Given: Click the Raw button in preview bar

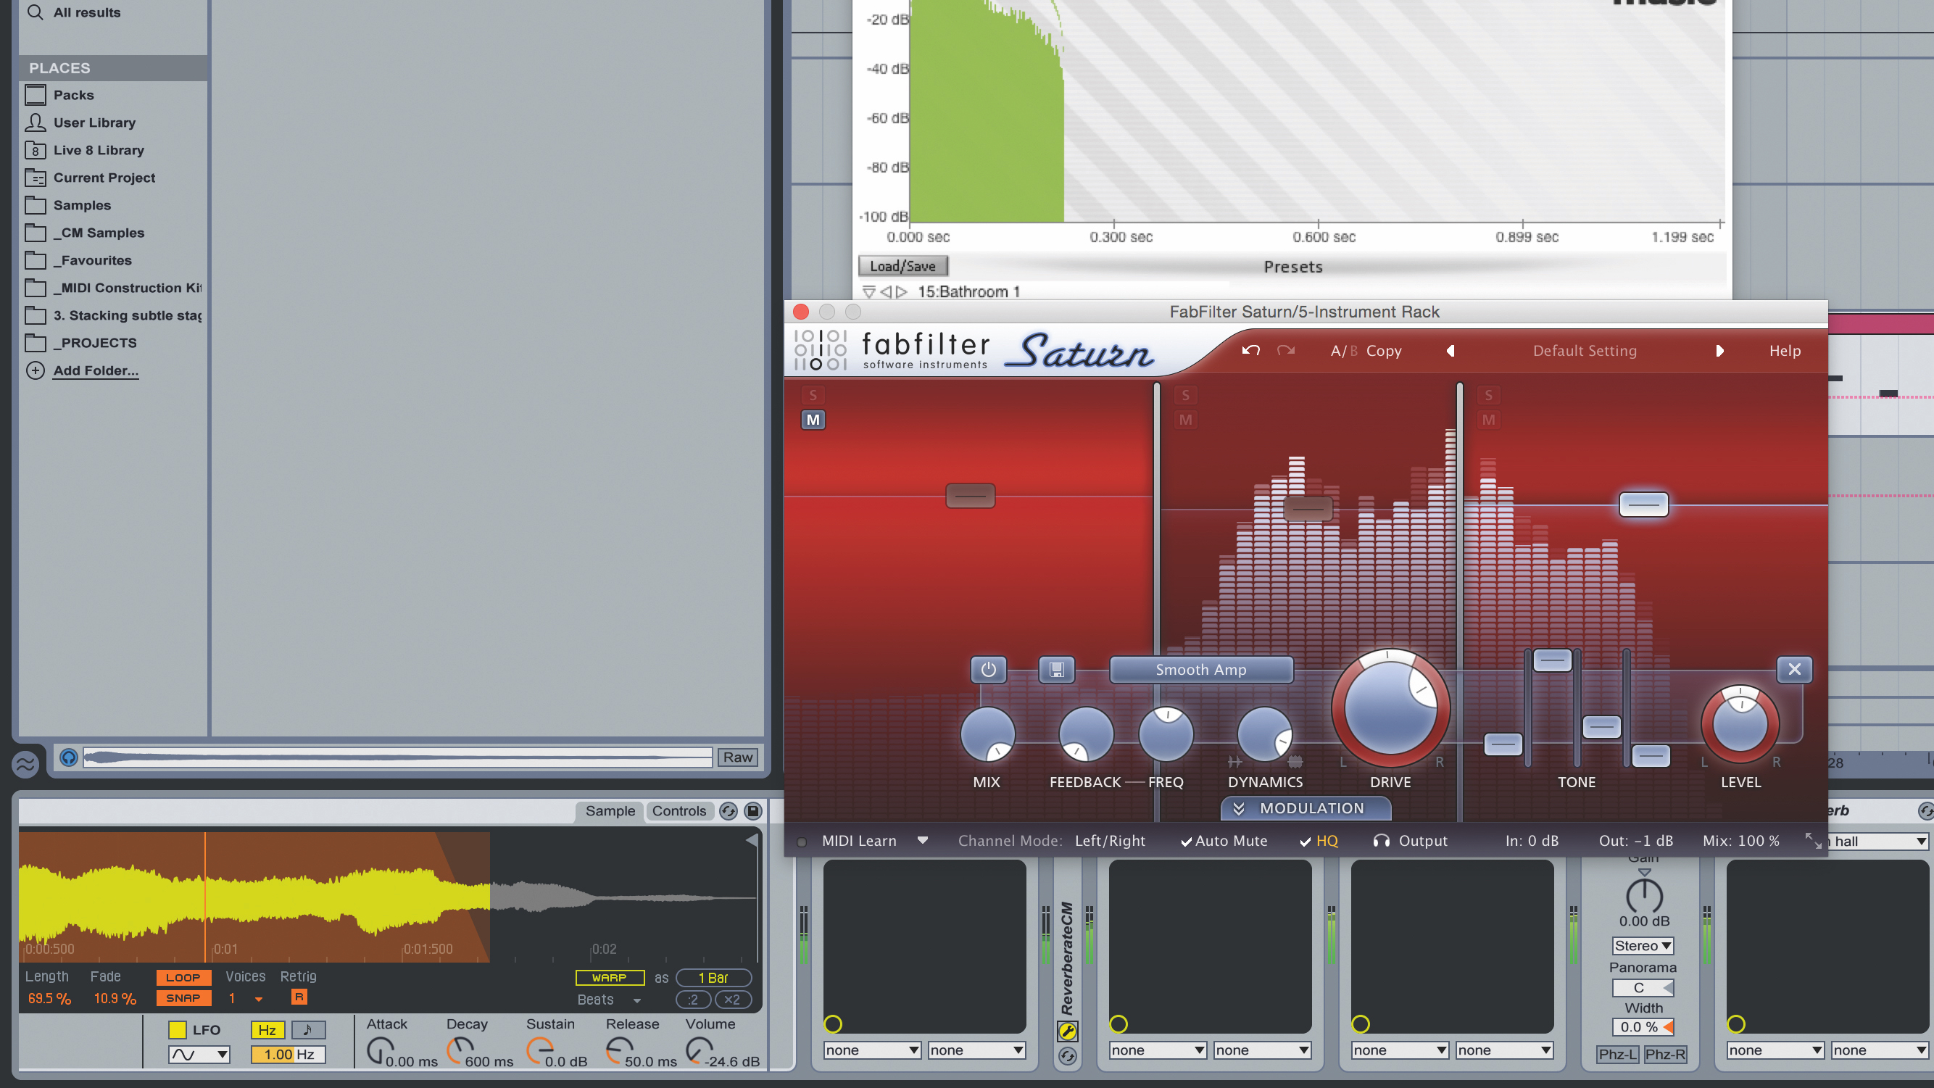Looking at the screenshot, I should 738,757.
